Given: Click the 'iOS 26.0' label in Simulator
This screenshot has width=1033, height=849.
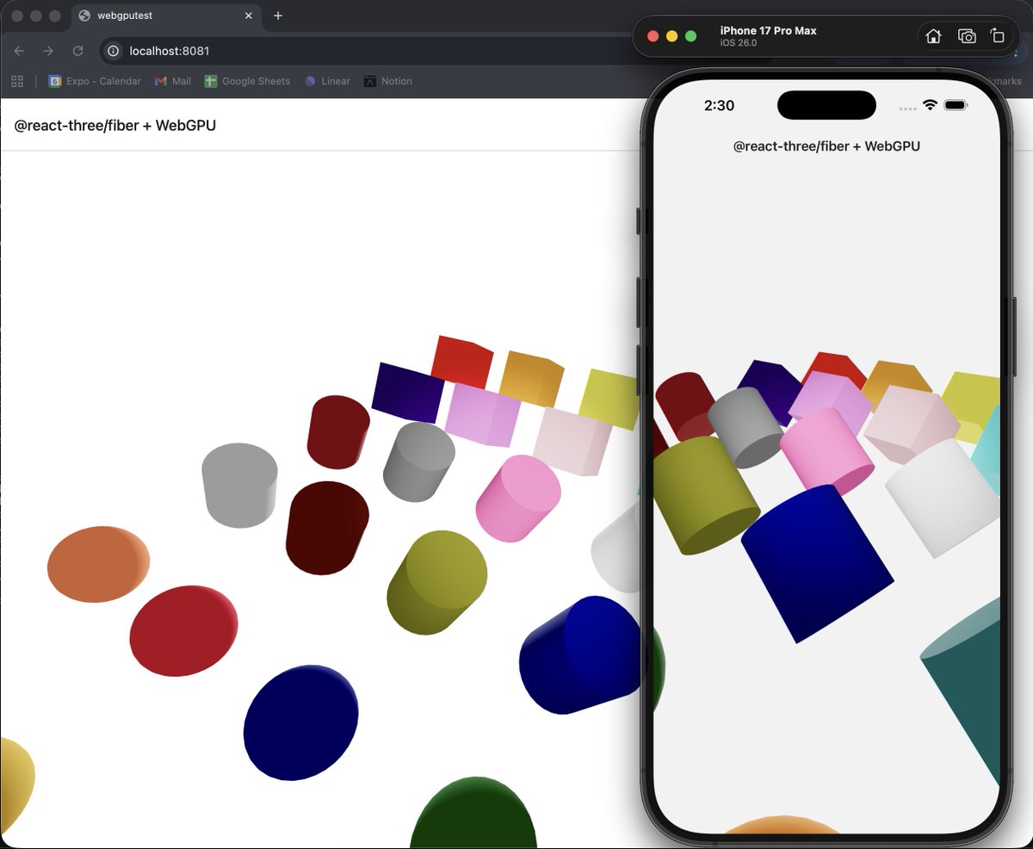Looking at the screenshot, I should coord(739,43).
